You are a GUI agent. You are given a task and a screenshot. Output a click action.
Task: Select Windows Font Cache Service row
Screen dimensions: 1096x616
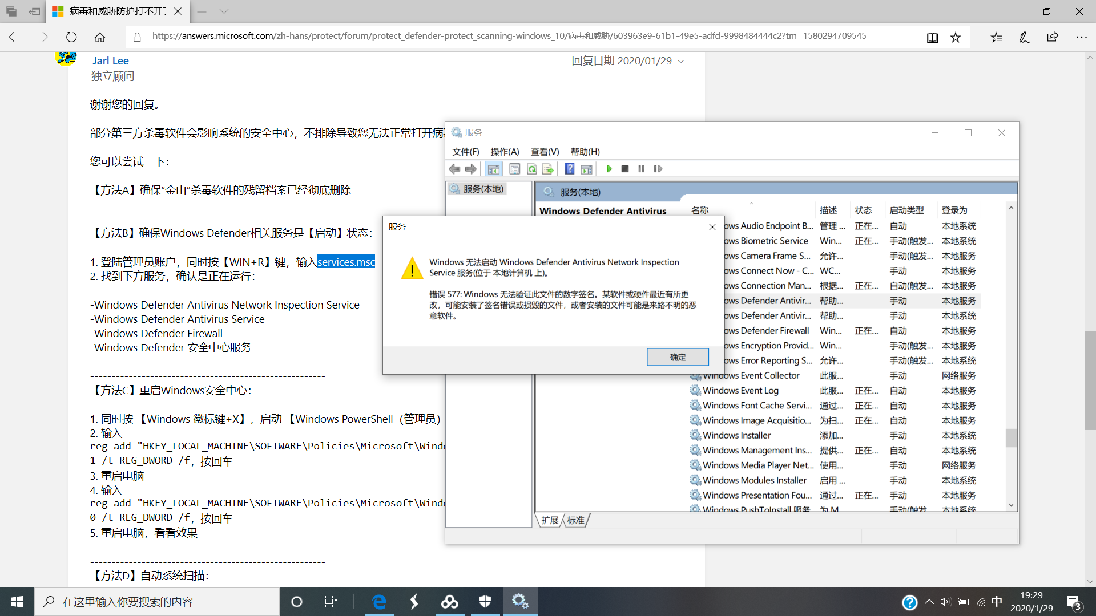tap(835, 406)
